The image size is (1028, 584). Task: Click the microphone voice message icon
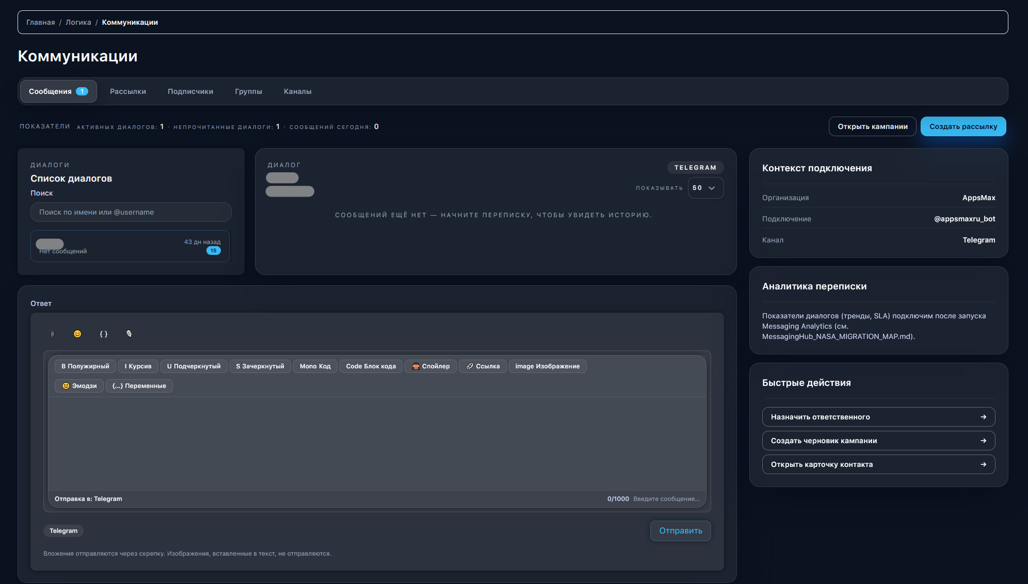[129, 334]
